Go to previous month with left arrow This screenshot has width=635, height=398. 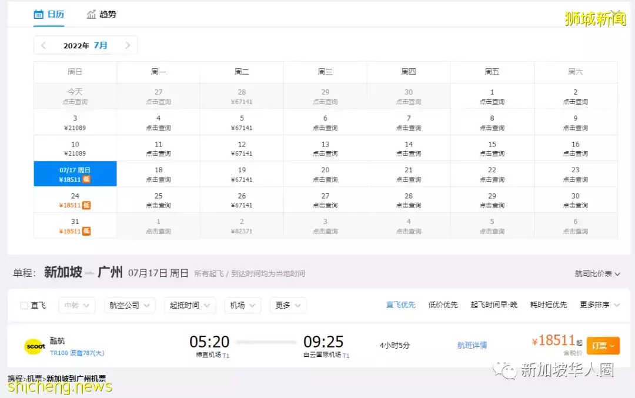(x=42, y=45)
